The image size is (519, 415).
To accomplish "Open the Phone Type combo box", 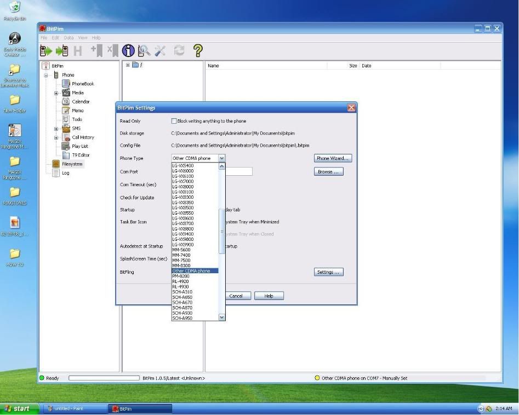I will point(198,158).
